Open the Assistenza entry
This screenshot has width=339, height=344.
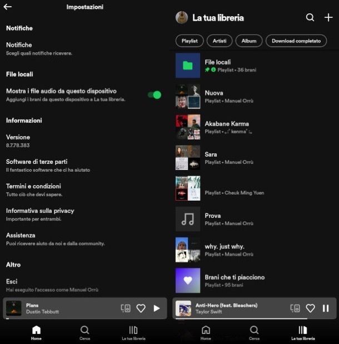(x=55, y=239)
